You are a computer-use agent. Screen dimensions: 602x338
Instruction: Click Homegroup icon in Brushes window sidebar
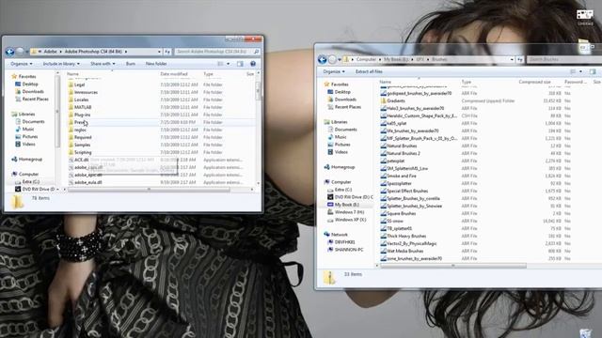coord(326,167)
